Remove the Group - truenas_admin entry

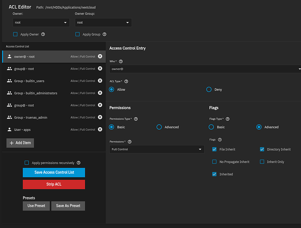[x=100, y=117]
